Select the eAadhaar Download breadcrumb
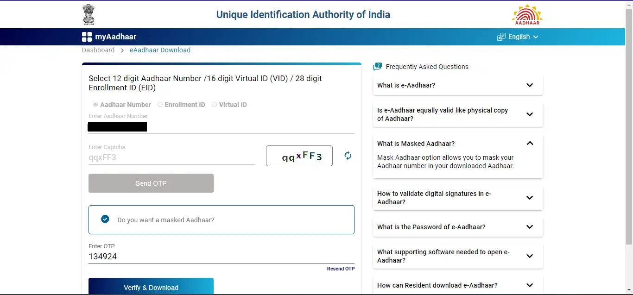 pyautogui.click(x=160, y=50)
